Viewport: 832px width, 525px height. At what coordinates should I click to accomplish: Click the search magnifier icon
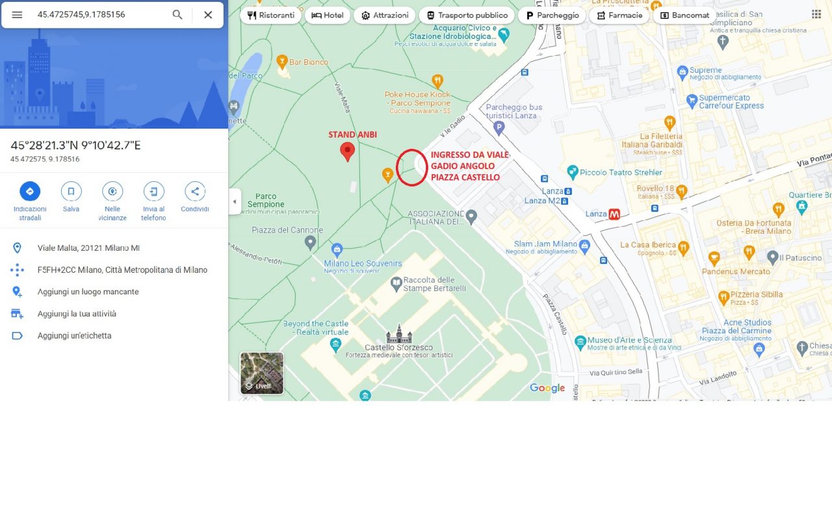pyautogui.click(x=177, y=15)
